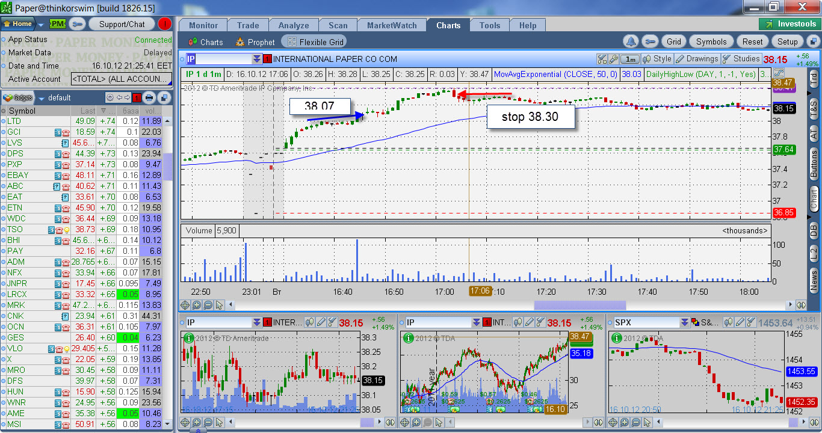
Task: Open the Help tab
Action: pyautogui.click(x=528, y=25)
